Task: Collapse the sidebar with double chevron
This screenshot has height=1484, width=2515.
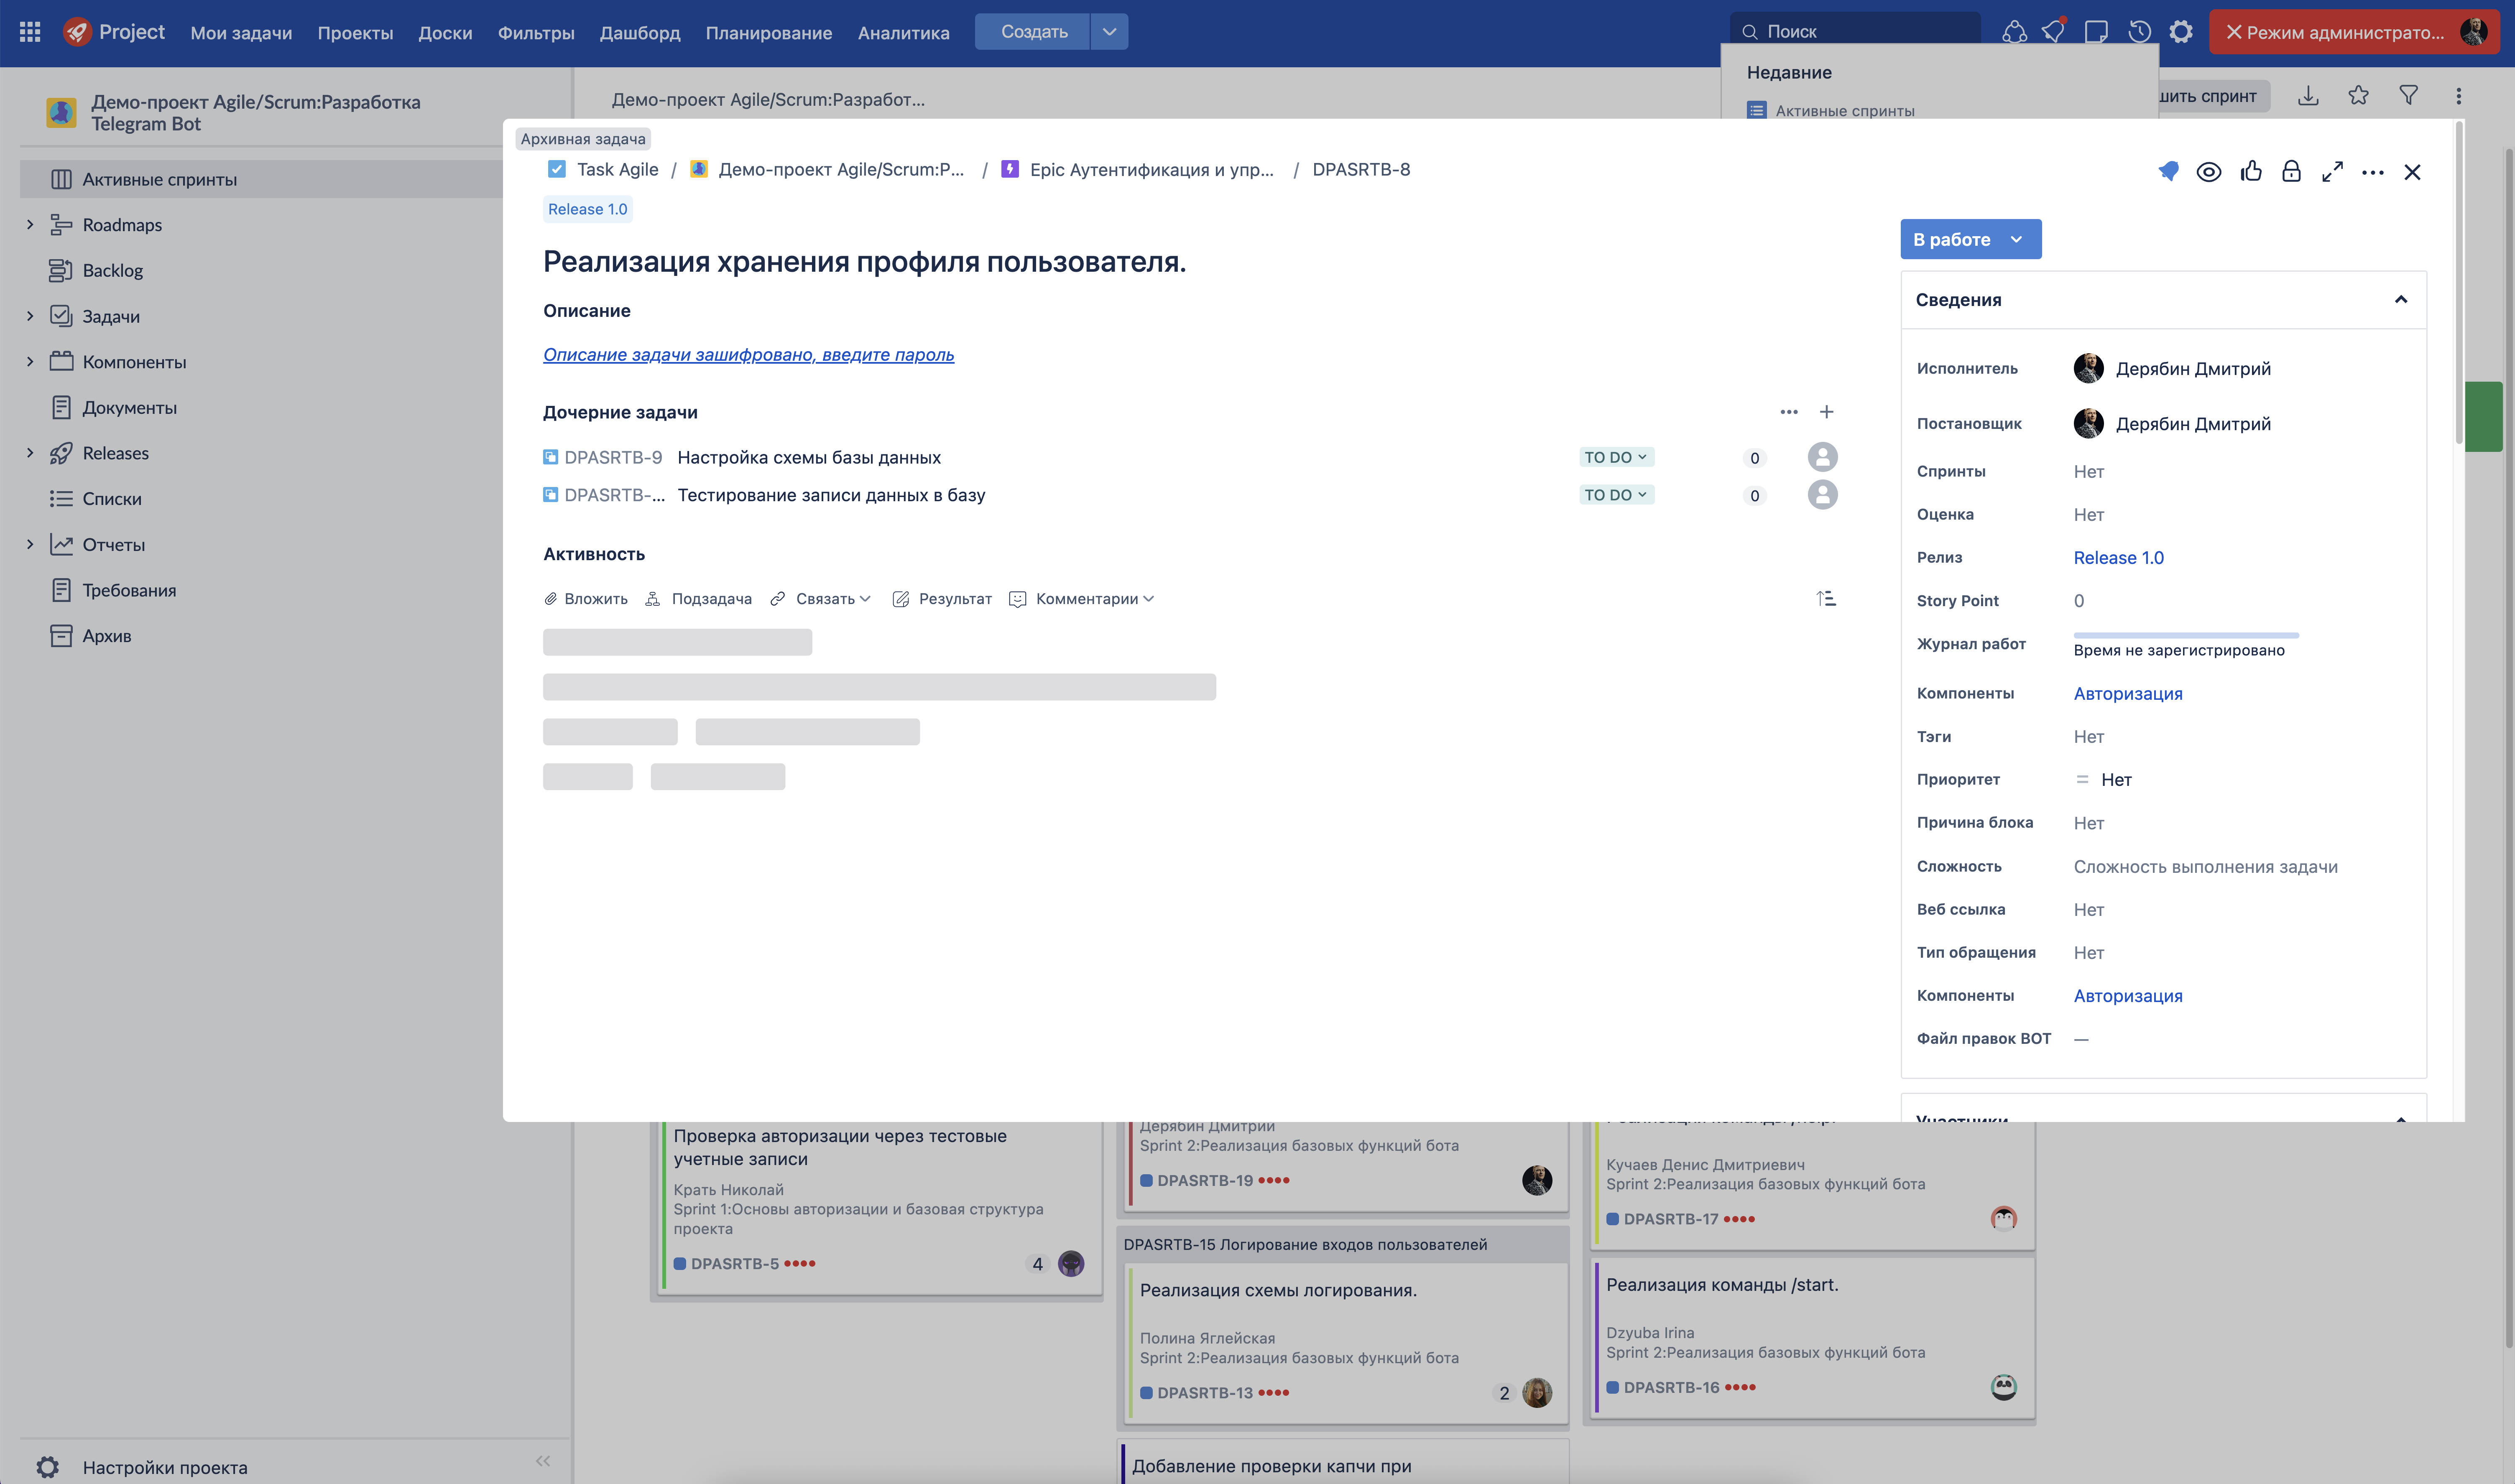Action: 543,1460
